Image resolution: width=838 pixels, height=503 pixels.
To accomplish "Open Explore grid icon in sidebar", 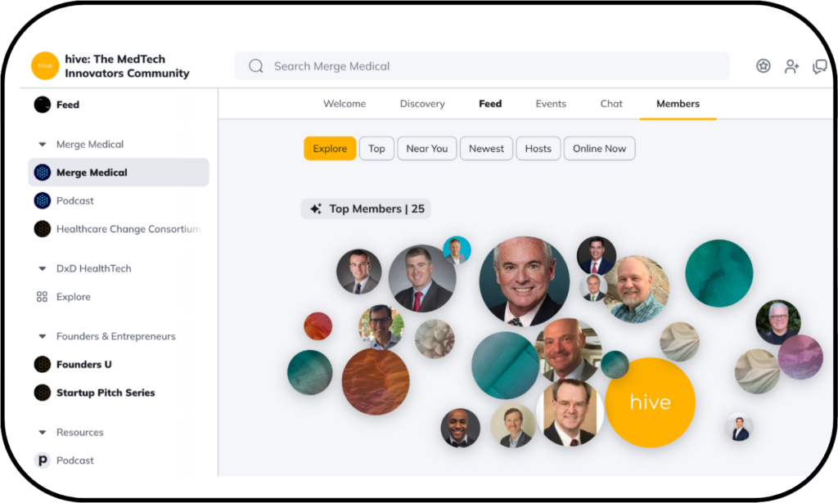I will click(43, 296).
